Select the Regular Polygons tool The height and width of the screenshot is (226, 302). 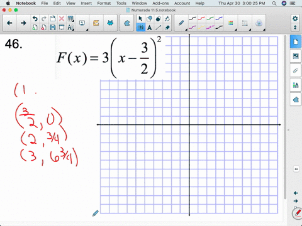point(158,19)
